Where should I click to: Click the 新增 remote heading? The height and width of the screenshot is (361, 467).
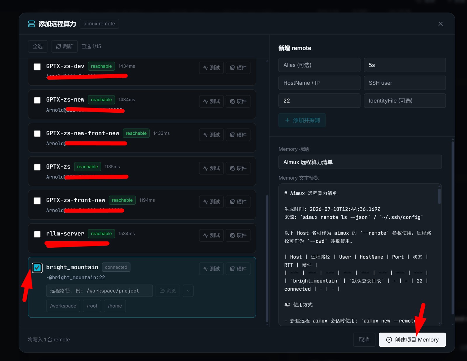[295, 48]
